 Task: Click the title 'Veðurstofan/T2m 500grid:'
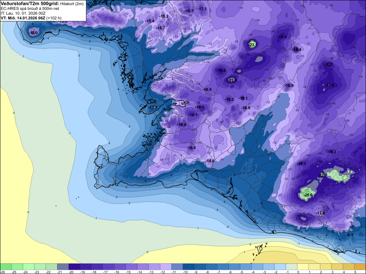coord(30,4)
